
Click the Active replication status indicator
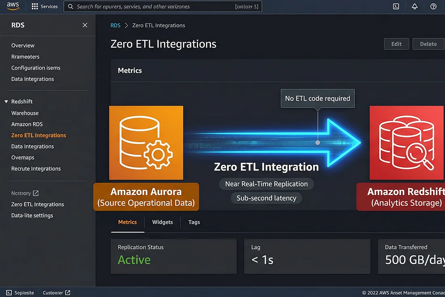tap(134, 260)
